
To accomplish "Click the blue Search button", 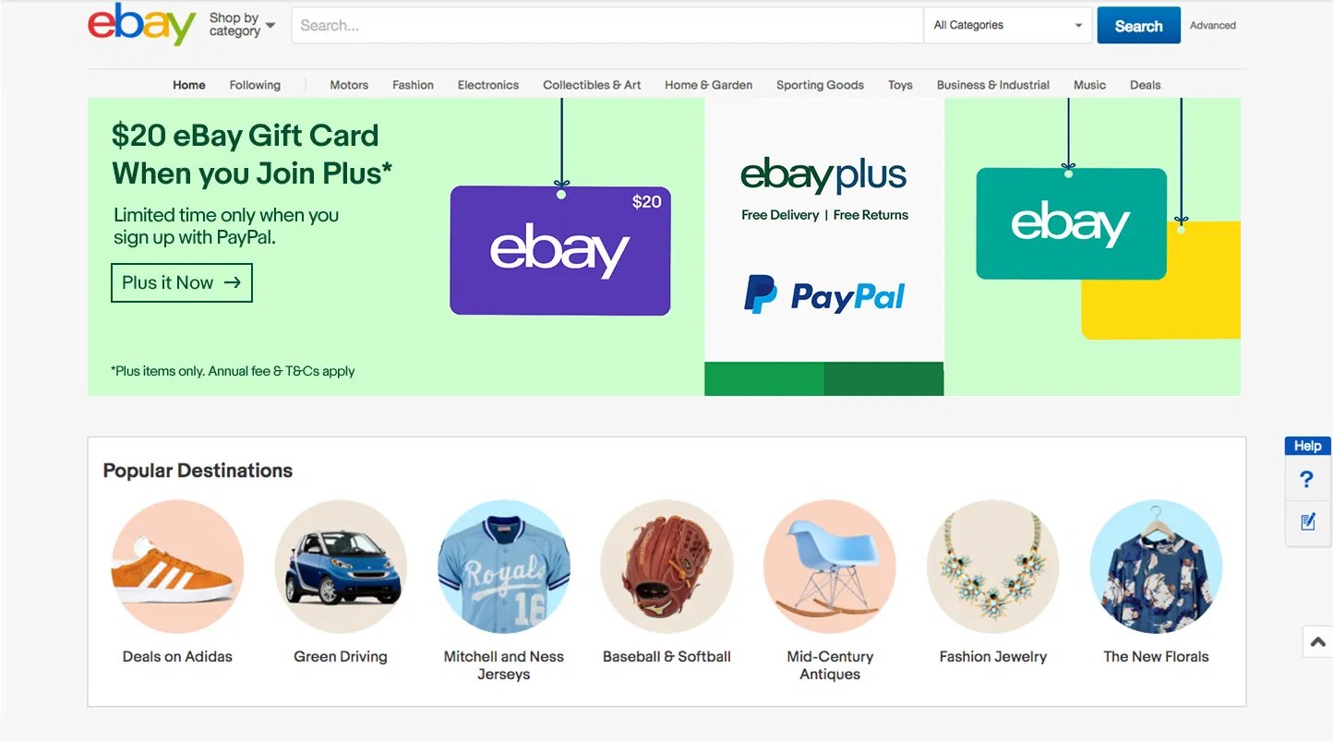I will 1138,26.
